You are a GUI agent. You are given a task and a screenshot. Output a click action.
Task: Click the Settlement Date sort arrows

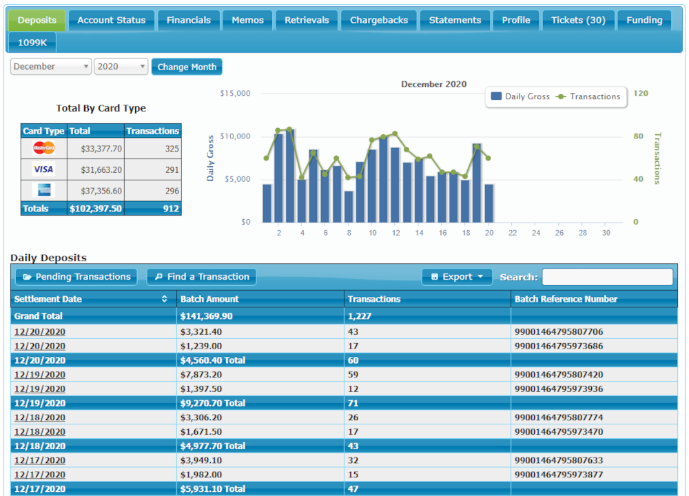click(164, 299)
